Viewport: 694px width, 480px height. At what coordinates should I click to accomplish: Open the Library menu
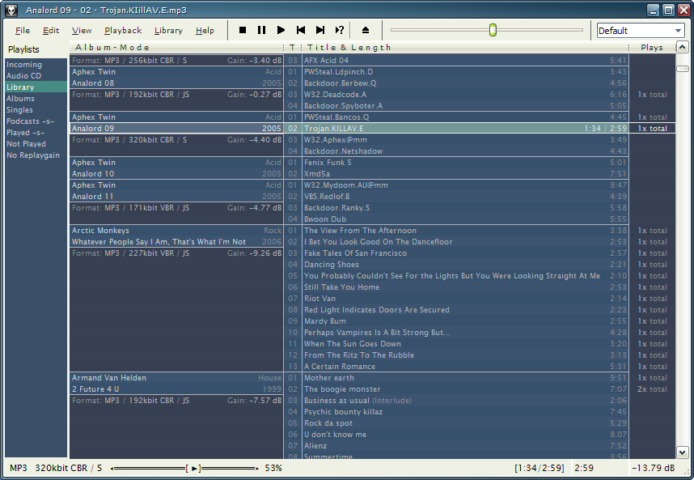click(x=168, y=31)
